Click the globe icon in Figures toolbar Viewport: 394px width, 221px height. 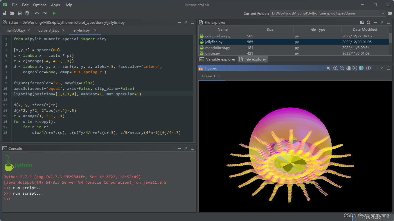(361, 68)
